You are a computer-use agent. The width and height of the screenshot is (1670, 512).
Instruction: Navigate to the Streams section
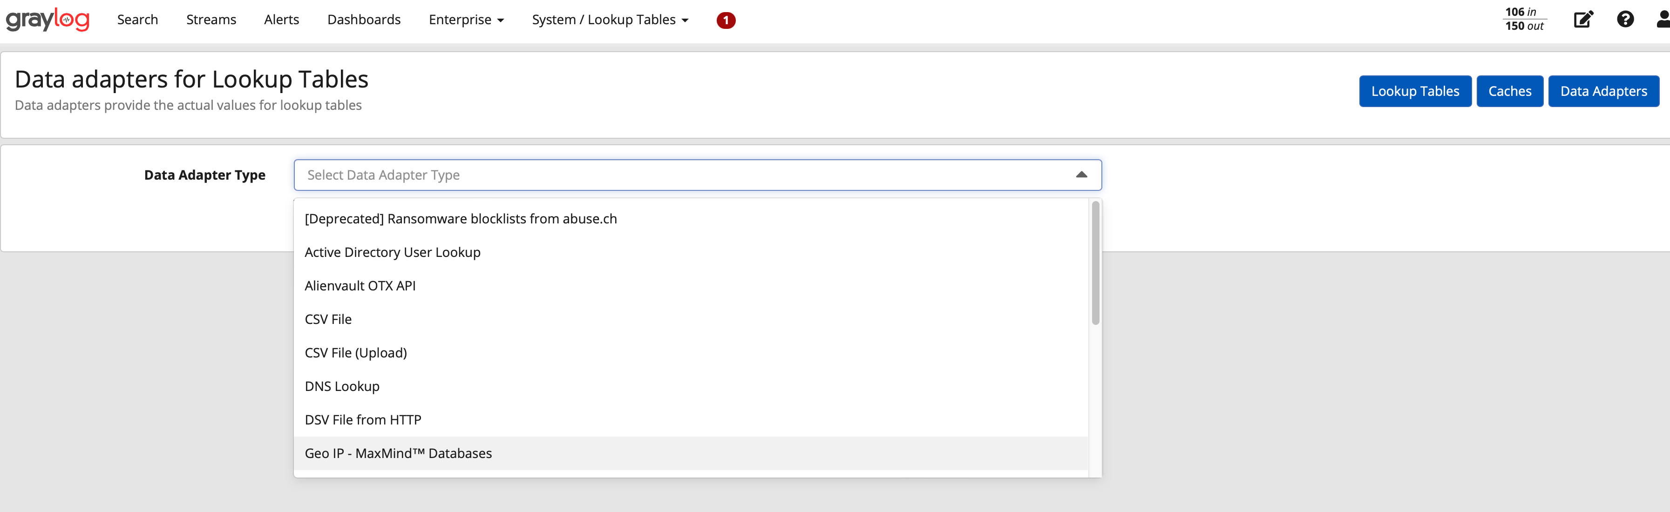(210, 20)
